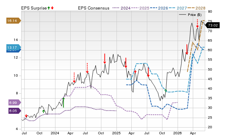Click the 10 label on the EPS axis
The height and width of the screenshot is (135, 226).
pos(16,75)
